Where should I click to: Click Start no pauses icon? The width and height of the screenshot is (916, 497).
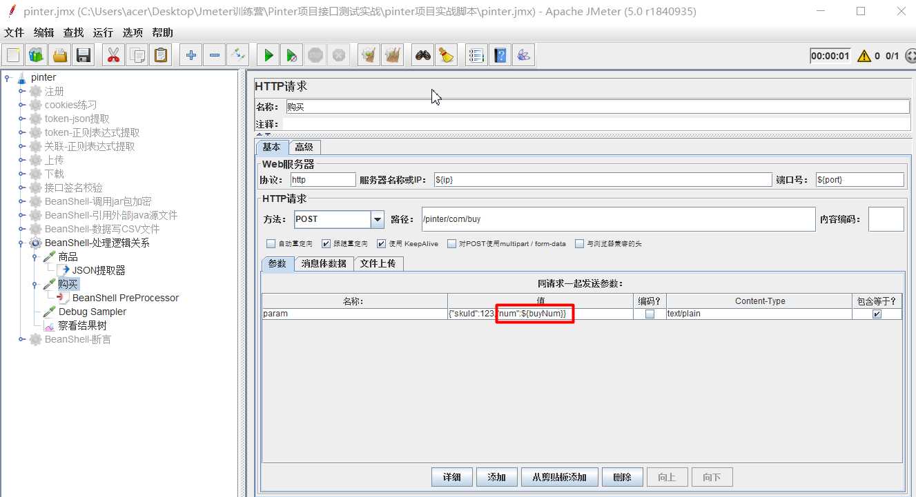point(292,55)
